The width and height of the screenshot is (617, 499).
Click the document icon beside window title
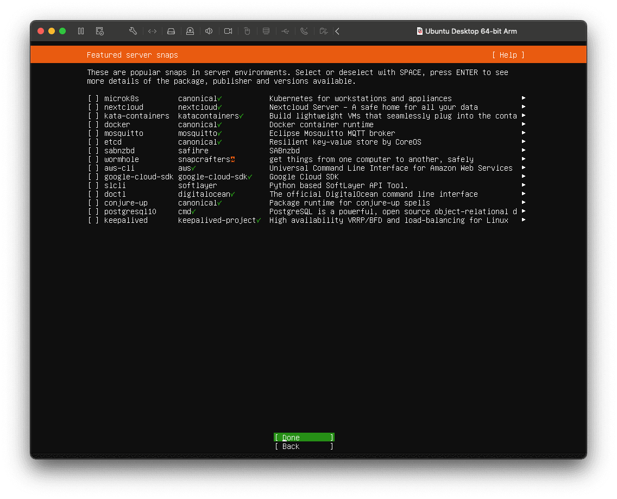pos(419,31)
